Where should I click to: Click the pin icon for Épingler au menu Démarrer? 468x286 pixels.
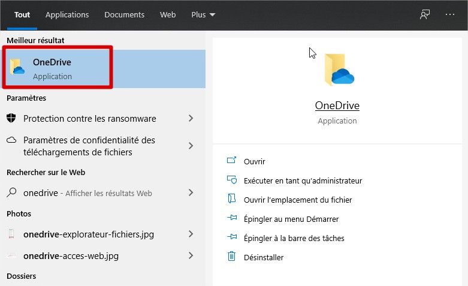click(x=232, y=219)
